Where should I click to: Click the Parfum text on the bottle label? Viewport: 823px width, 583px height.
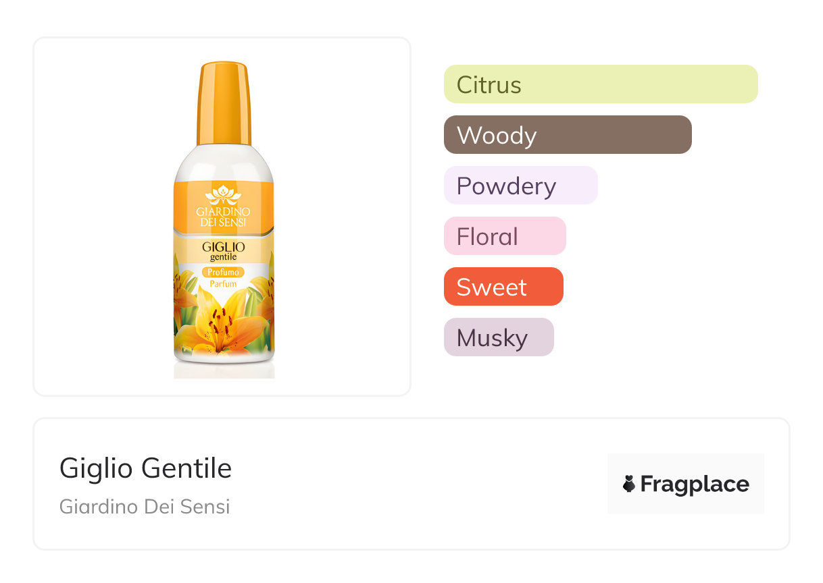tap(223, 284)
